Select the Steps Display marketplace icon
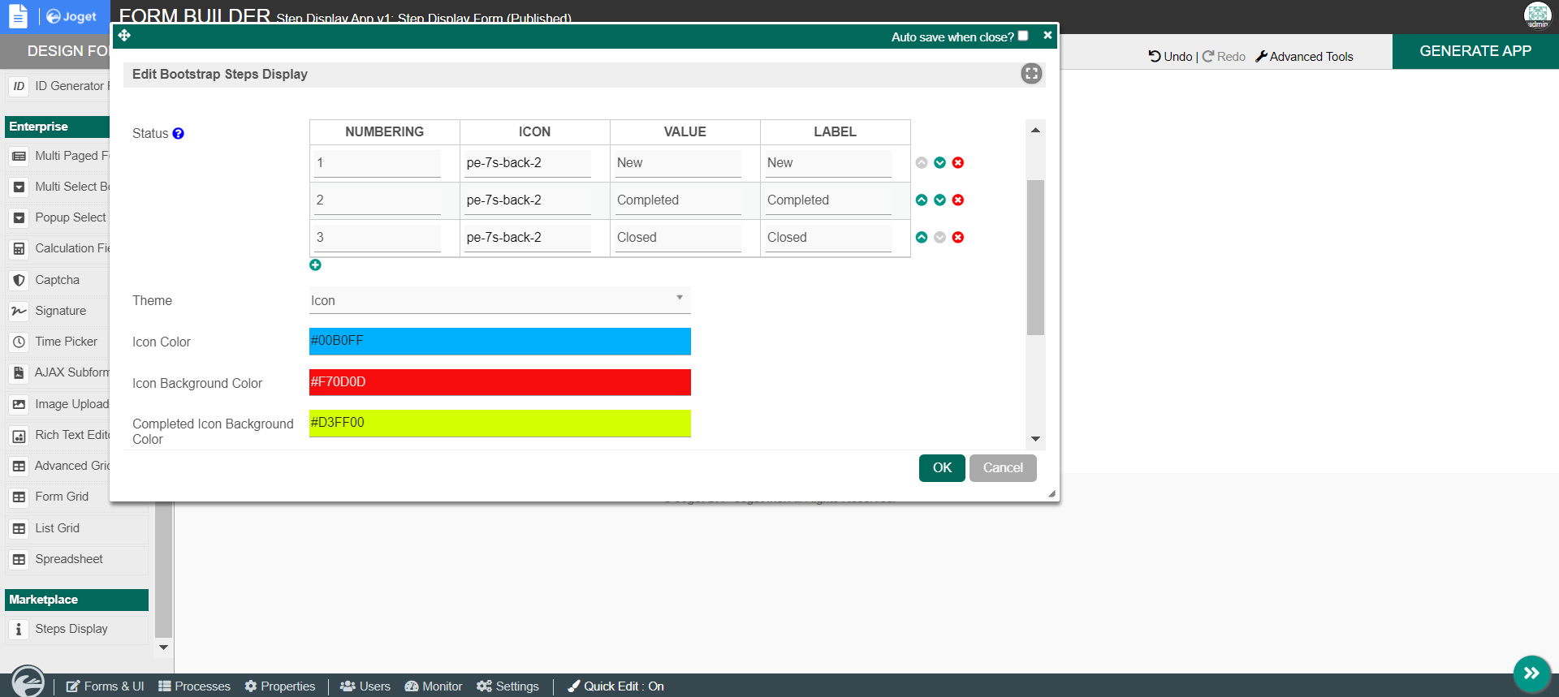Viewport: 1559px width, 697px height. point(19,629)
